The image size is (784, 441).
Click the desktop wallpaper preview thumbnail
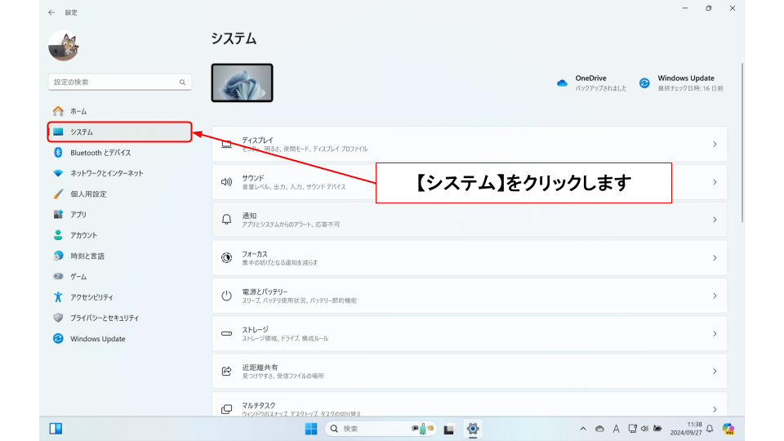click(242, 82)
